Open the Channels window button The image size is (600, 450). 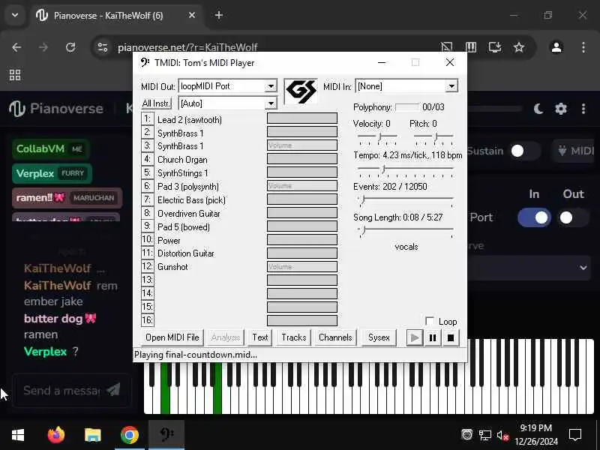335,337
